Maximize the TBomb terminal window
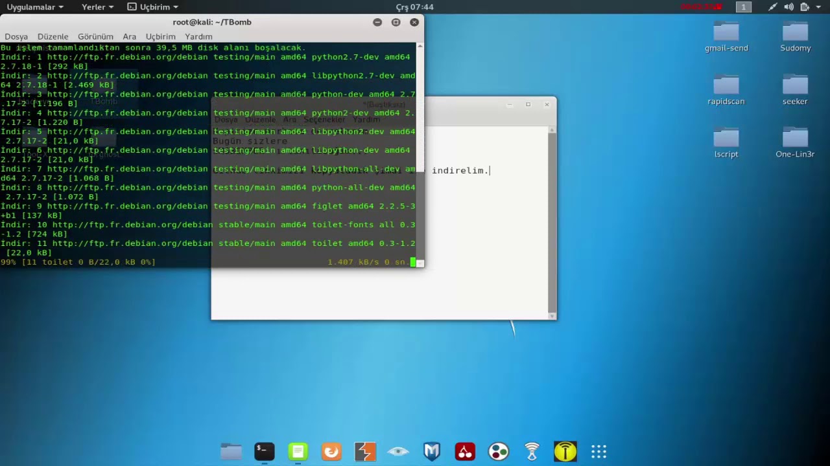Viewport: 830px width, 466px height. tap(396, 22)
